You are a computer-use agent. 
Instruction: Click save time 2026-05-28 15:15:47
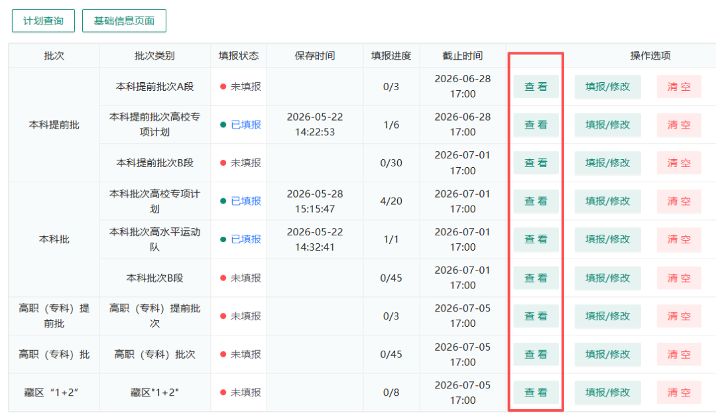tap(315, 201)
